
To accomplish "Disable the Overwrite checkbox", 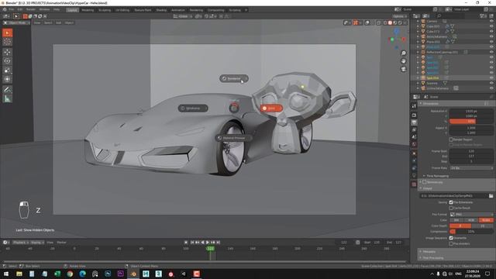I will [451, 238].
